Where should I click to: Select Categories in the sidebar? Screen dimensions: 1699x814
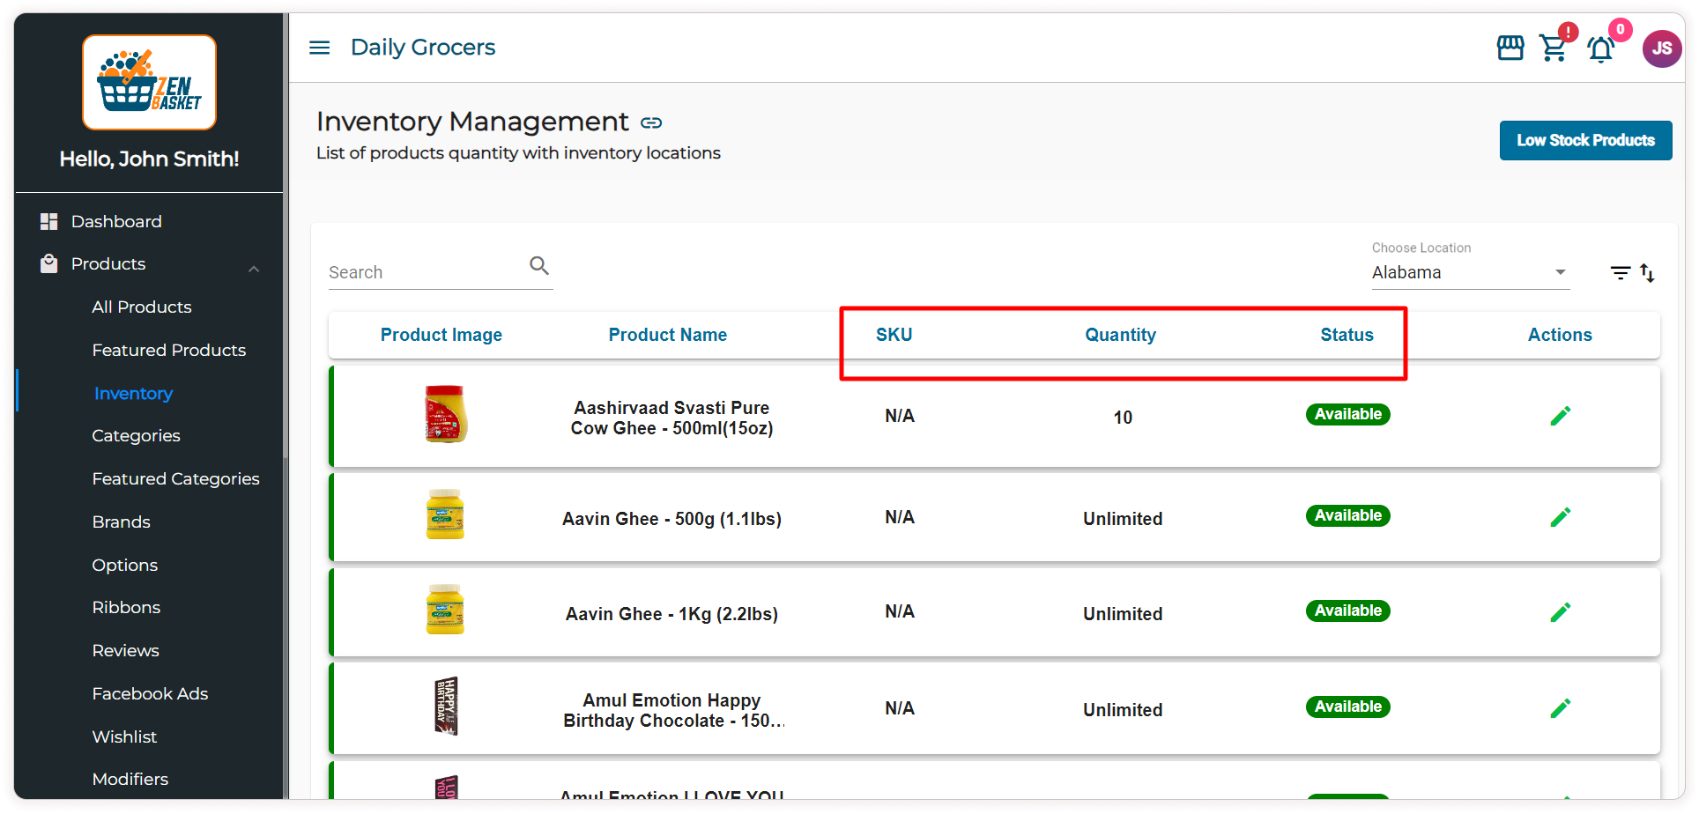point(136,436)
